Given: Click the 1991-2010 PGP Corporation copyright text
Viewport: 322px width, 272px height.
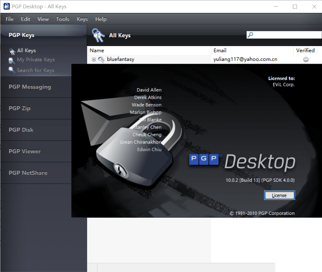Looking at the screenshot, I should (262, 213).
